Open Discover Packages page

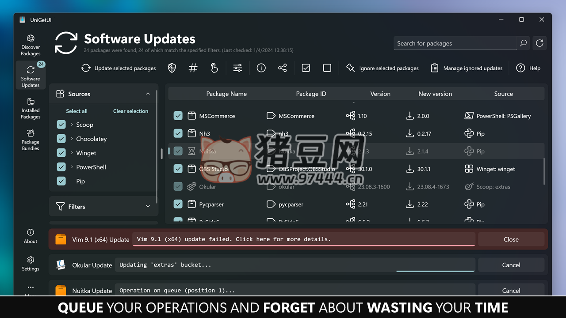pyautogui.click(x=31, y=45)
